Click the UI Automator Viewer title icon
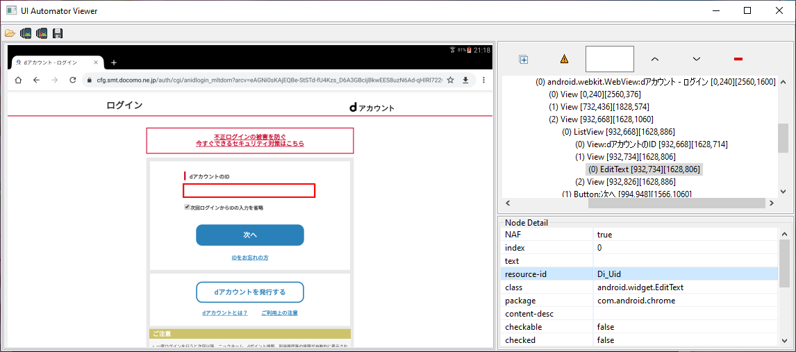 tap(11, 10)
